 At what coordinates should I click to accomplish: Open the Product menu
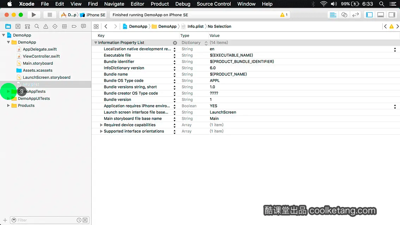[160, 4]
